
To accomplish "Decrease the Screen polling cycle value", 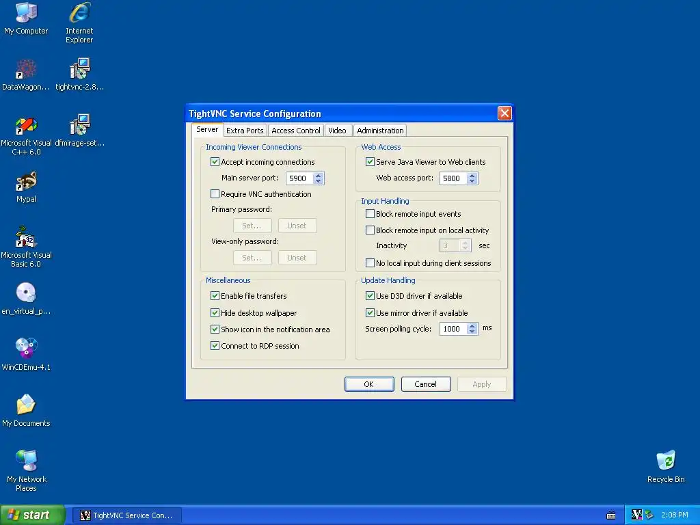I will [x=472, y=332].
